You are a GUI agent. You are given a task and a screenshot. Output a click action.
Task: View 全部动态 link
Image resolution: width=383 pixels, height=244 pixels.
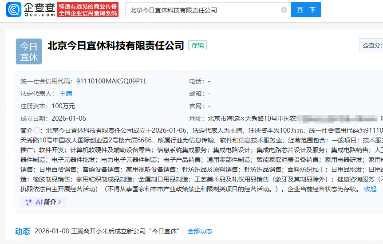(200, 231)
